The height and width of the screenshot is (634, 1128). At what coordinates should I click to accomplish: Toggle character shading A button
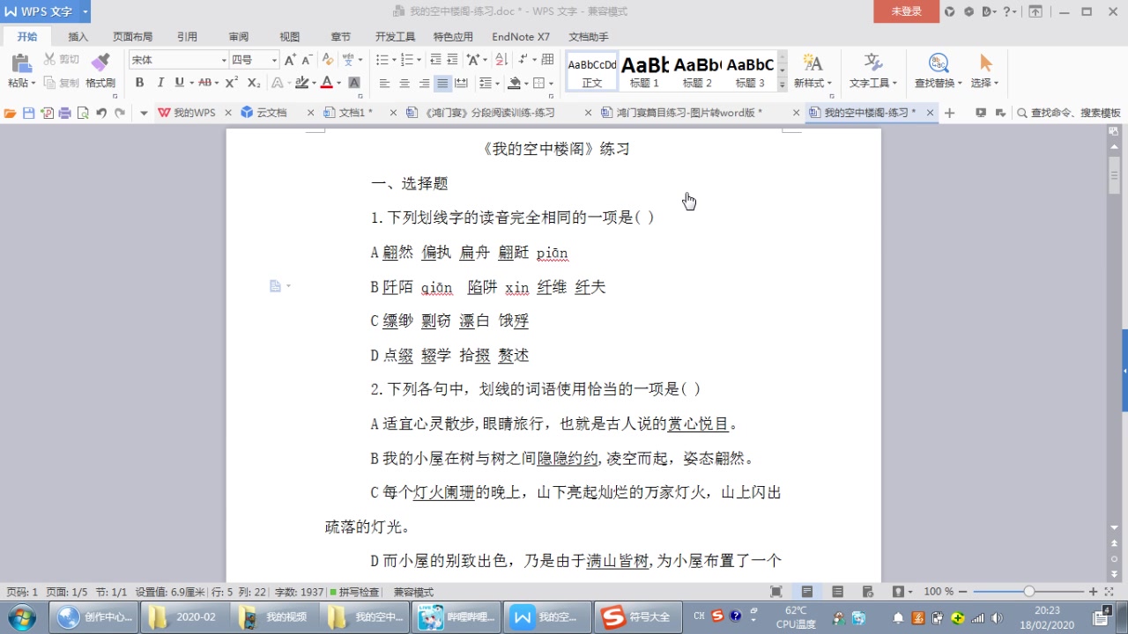pyautogui.click(x=354, y=83)
